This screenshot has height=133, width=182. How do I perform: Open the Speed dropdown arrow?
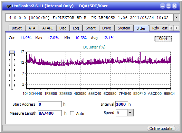tap(130, 113)
